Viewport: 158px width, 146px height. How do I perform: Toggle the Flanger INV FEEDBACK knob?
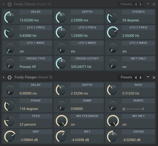(x=61, y=121)
